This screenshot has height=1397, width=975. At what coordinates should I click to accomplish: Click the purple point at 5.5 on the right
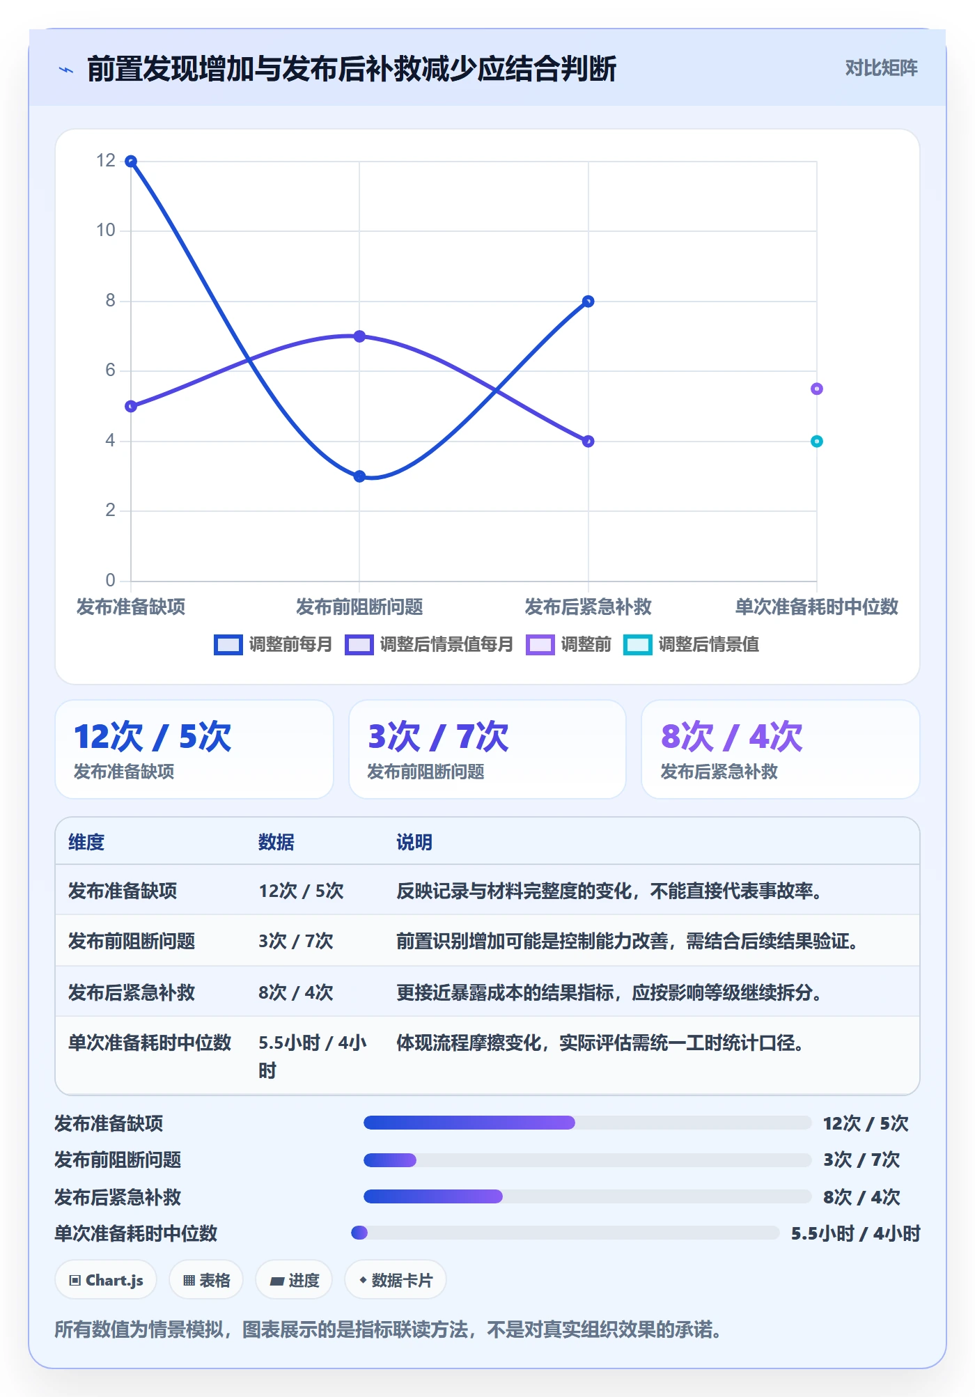(x=817, y=389)
